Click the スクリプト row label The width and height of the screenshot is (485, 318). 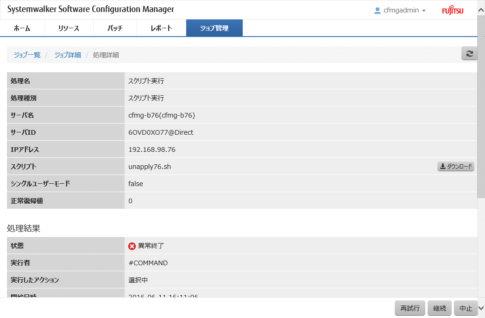(x=24, y=167)
